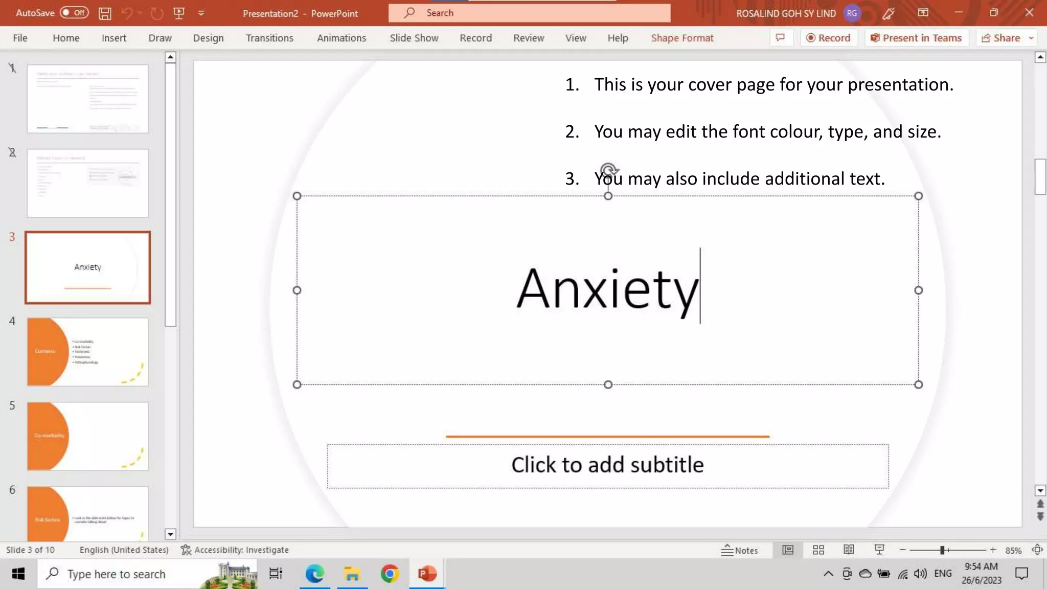
Task: Switch to the Shape Format tab
Action: click(x=682, y=38)
